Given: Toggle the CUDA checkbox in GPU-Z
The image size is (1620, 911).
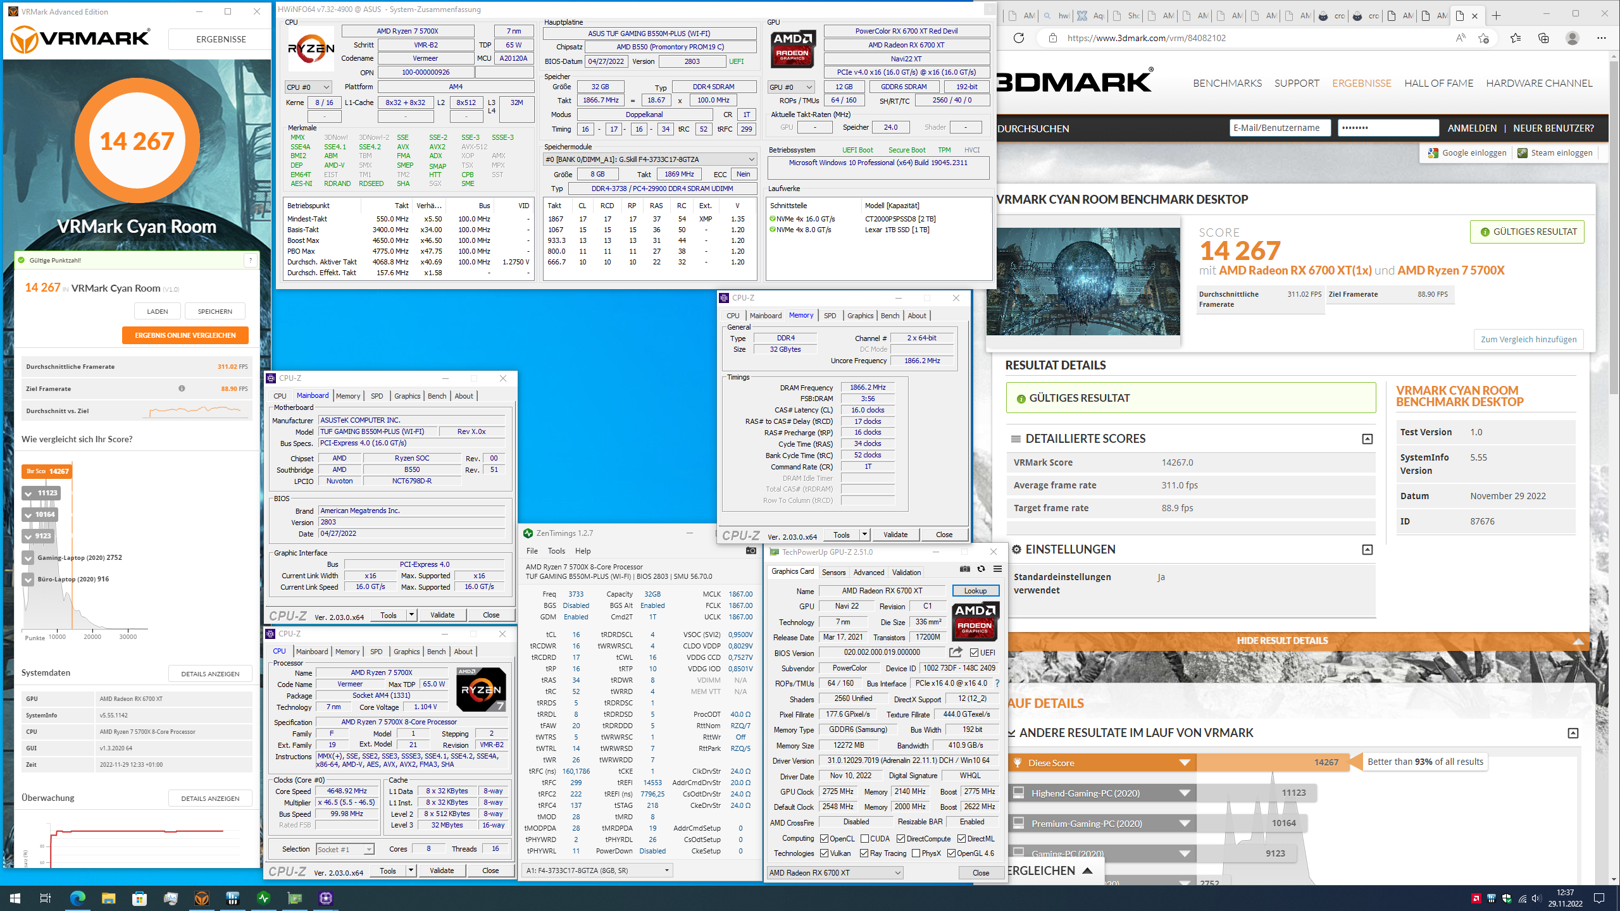Looking at the screenshot, I should coord(865,839).
